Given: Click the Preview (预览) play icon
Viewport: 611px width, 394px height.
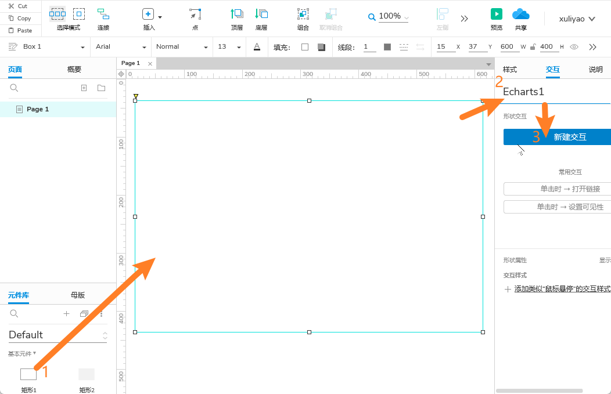Looking at the screenshot, I should [496, 14].
